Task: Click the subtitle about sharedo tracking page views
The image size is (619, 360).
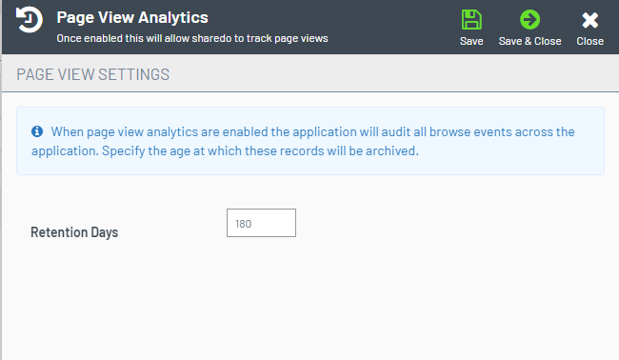Action: click(x=192, y=38)
